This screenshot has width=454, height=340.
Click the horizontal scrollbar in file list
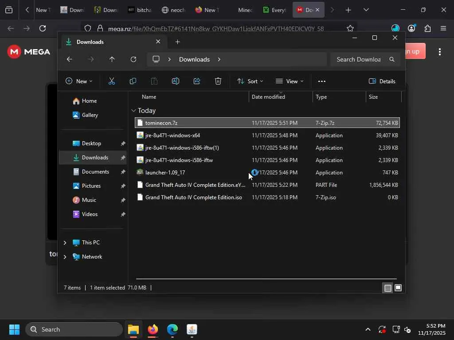tap(266, 279)
